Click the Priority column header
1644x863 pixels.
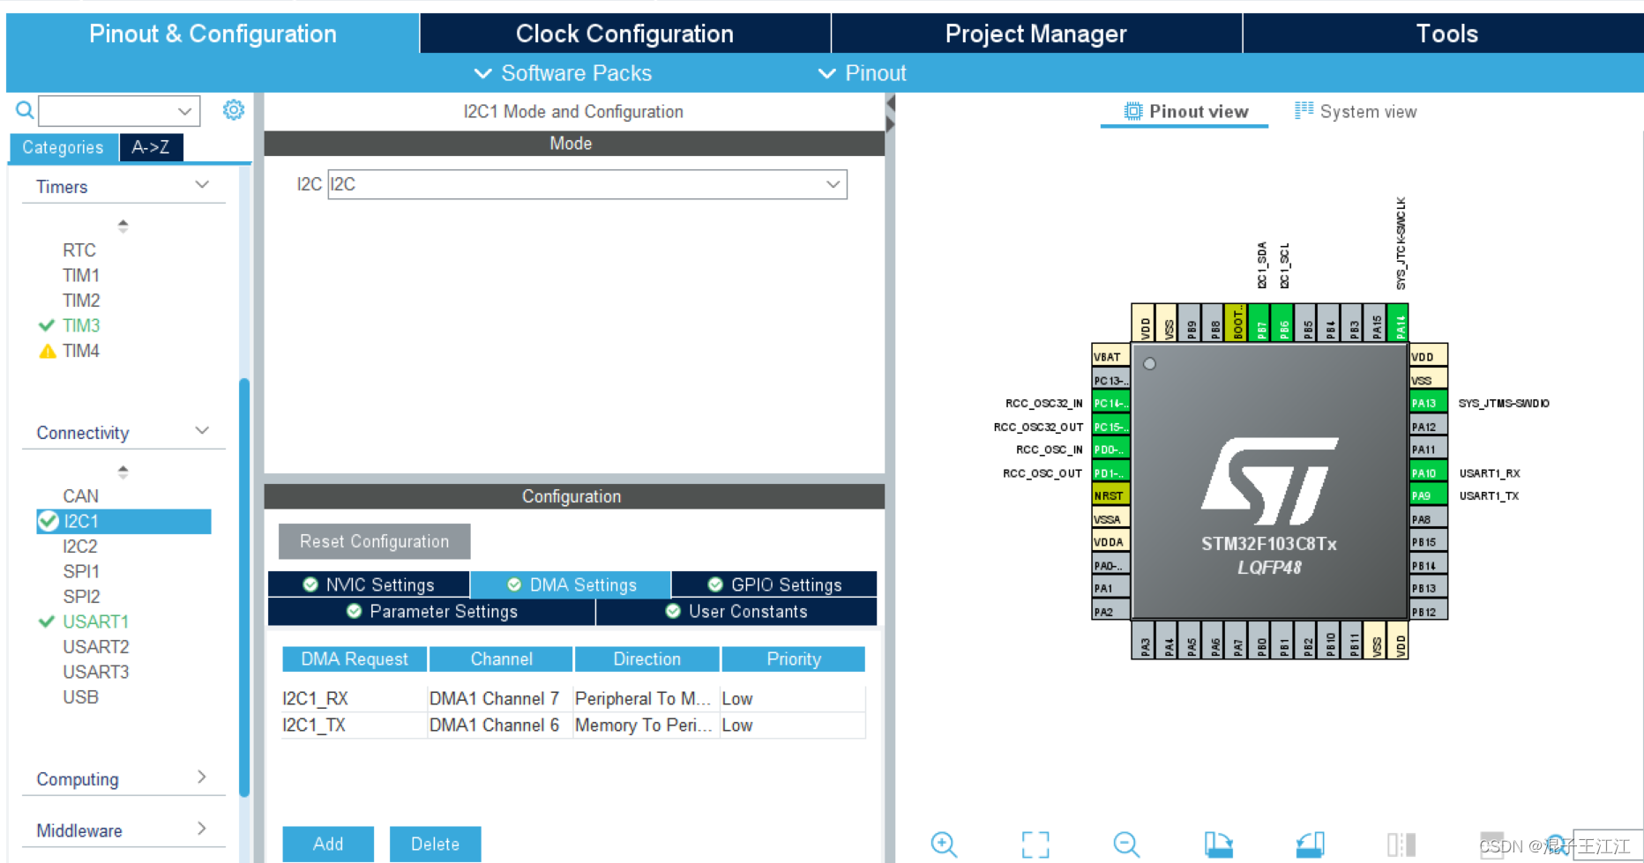(793, 658)
